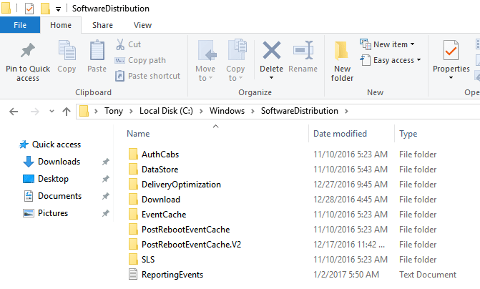Click Windows in address bar breadcrumb

click(x=227, y=111)
